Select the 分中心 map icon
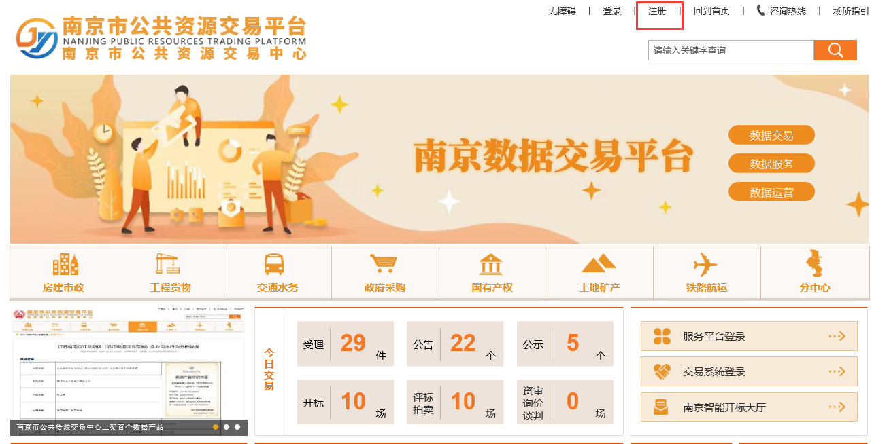Viewport: 889px width, 444px height. click(x=813, y=263)
